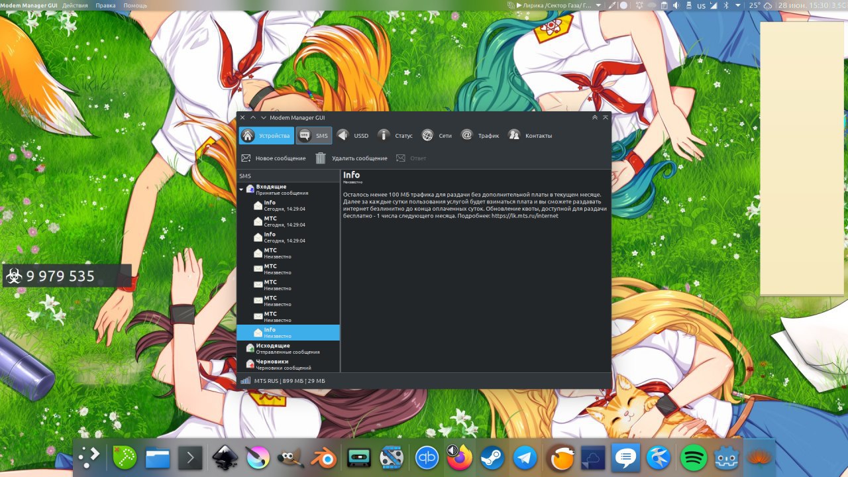Launch Inkscape from the dock

225,458
